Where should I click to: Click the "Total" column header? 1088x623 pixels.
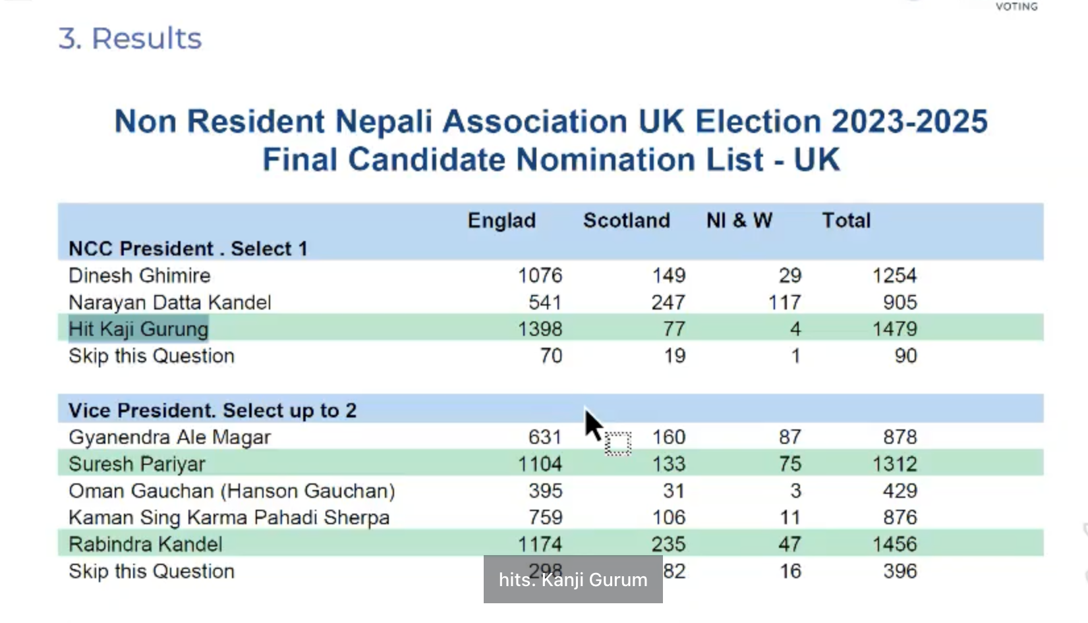pyautogui.click(x=845, y=221)
